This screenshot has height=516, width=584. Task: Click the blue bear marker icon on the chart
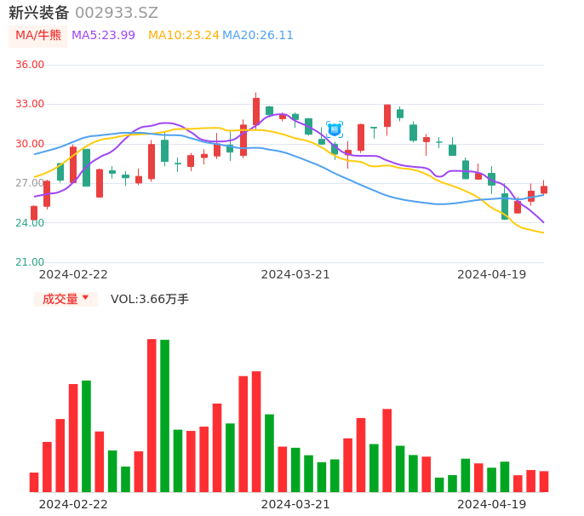click(x=335, y=129)
